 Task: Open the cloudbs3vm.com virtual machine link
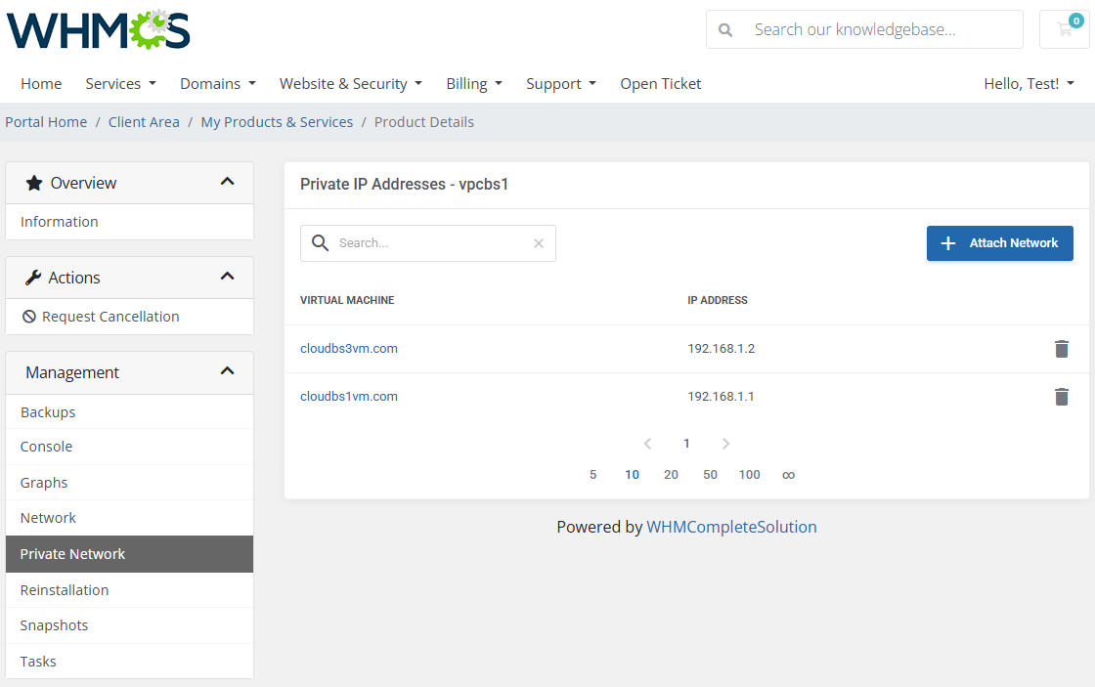pos(349,349)
